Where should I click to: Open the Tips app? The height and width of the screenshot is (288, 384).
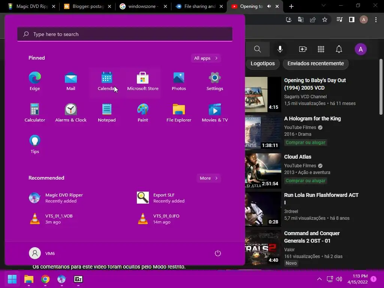35,144
